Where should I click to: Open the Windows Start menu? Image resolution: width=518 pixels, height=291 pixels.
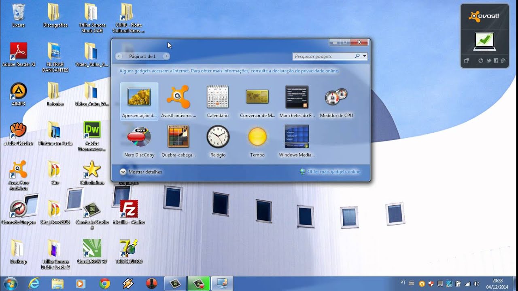tap(10, 283)
